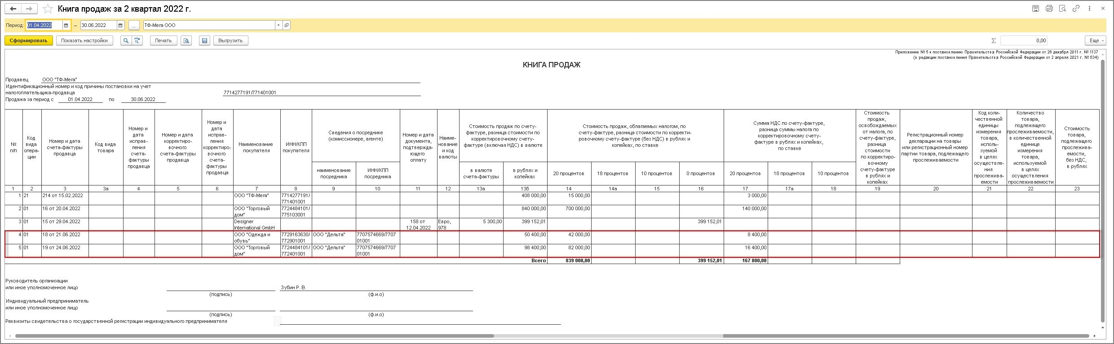The height and width of the screenshot is (344, 1114).
Task: Click payment document cell '158 от 12.04.2022'
Action: point(419,225)
